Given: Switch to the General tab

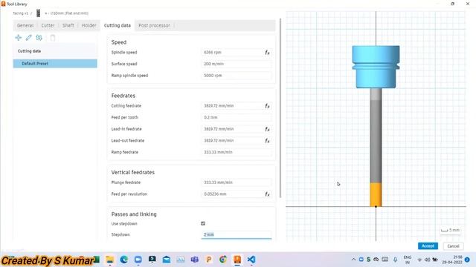Looking at the screenshot, I should coord(25,25).
